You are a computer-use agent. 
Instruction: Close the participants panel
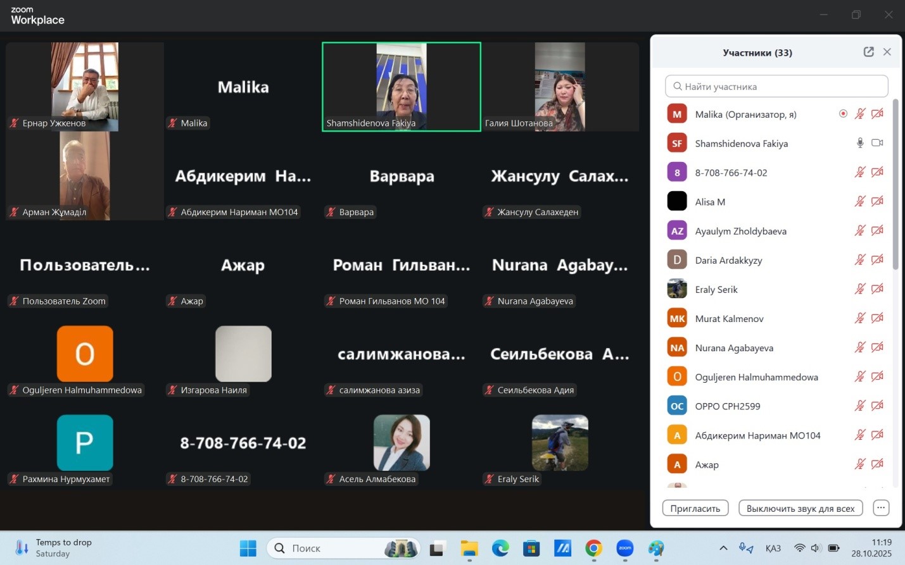(887, 52)
